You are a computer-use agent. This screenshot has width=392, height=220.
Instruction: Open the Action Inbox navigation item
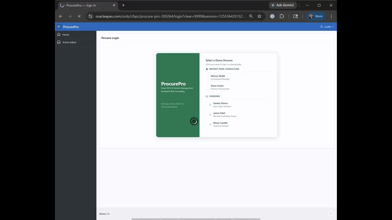[76, 42]
